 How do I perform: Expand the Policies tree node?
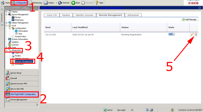tap(6, 12)
